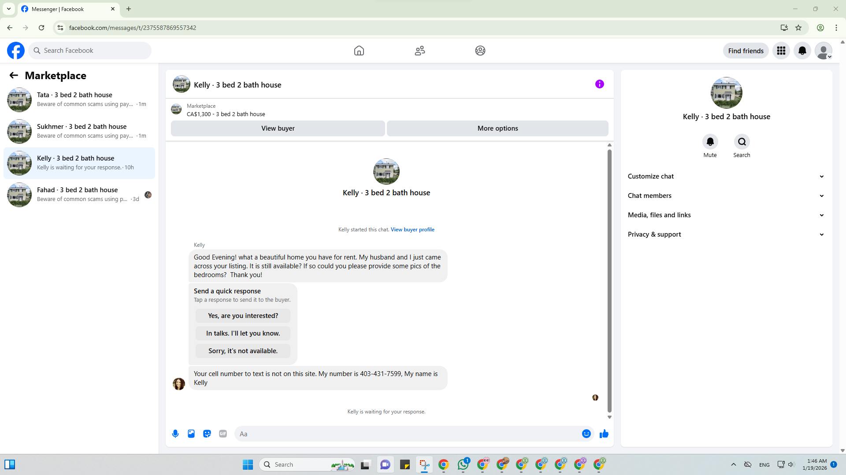Expand the Privacy & support section
The image size is (846, 475).
726,234
